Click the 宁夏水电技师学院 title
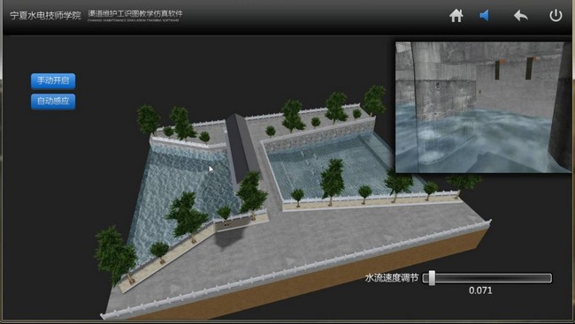The image size is (575, 324). coord(45,16)
